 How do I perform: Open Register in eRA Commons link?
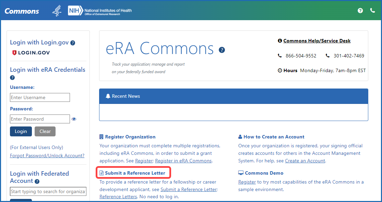(183, 161)
